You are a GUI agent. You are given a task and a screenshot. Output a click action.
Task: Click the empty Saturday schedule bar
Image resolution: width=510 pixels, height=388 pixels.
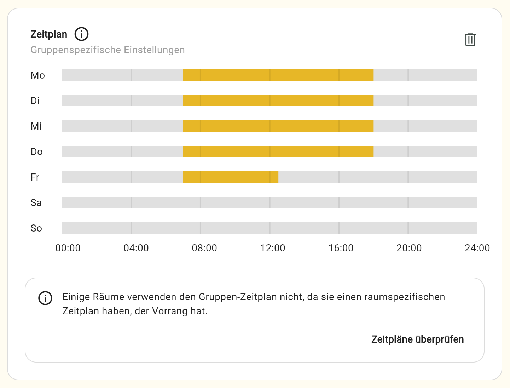click(x=270, y=202)
